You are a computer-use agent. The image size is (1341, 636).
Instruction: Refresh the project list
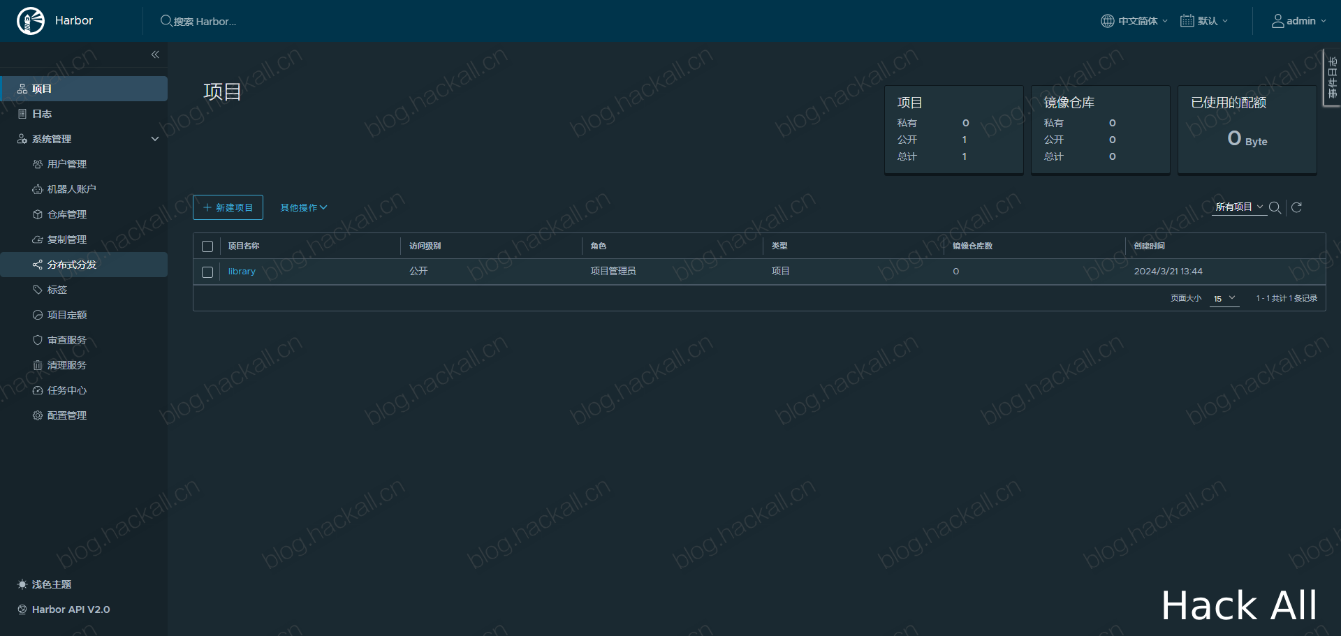point(1296,207)
